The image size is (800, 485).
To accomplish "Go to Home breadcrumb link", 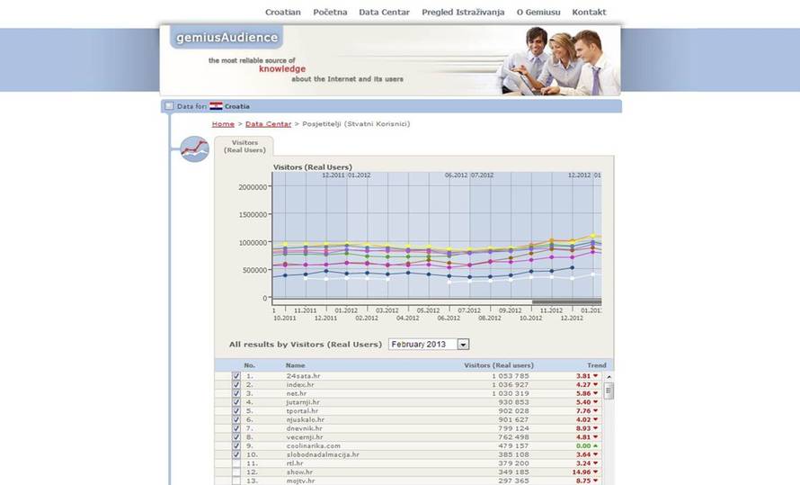I will [x=223, y=123].
